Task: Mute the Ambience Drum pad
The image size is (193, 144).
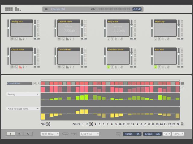Action: 109,67
